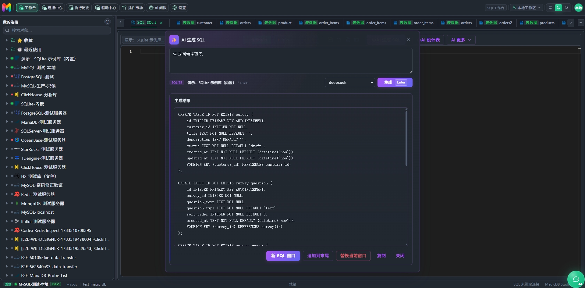Click the table icon of customer tab
Image resolution: width=585 pixels, height=288 pixels.
tap(179, 23)
